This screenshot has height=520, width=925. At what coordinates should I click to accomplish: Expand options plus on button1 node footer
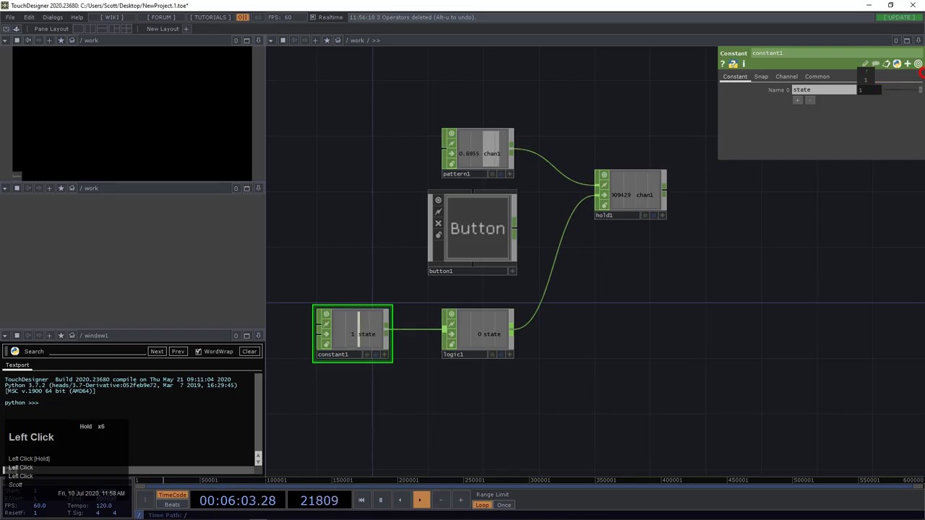[512, 271]
